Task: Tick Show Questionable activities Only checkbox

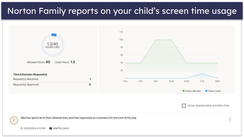Action: (x=184, y=106)
